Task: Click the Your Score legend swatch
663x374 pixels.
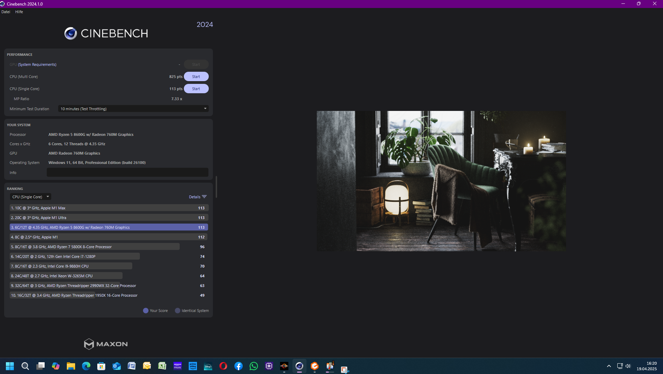Action: tap(146, 311)
